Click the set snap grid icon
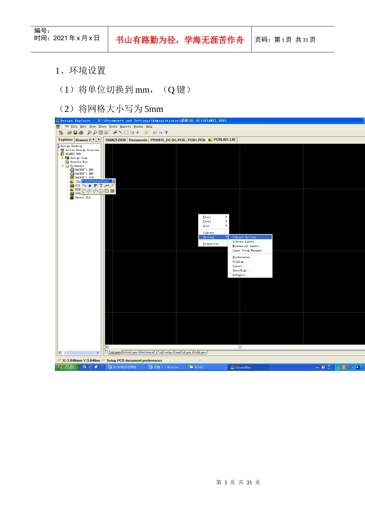Image resolution: width=365 pixels, height=516 pixels. click(146, 132)
